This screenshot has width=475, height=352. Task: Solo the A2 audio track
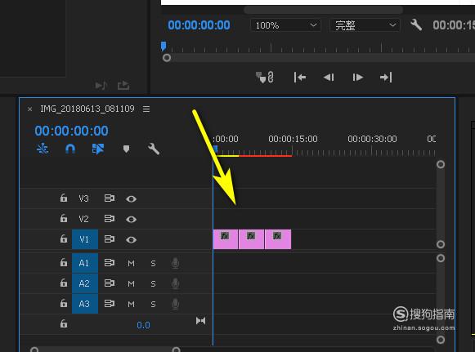pyautogui.click(x=153, y=284)
